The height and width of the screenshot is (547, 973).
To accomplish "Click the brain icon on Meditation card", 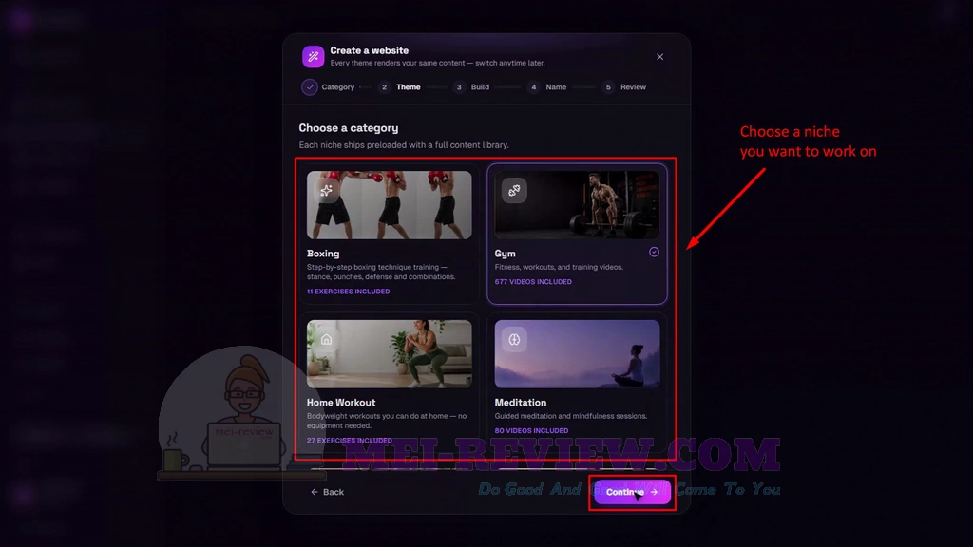I will (514, 339).
